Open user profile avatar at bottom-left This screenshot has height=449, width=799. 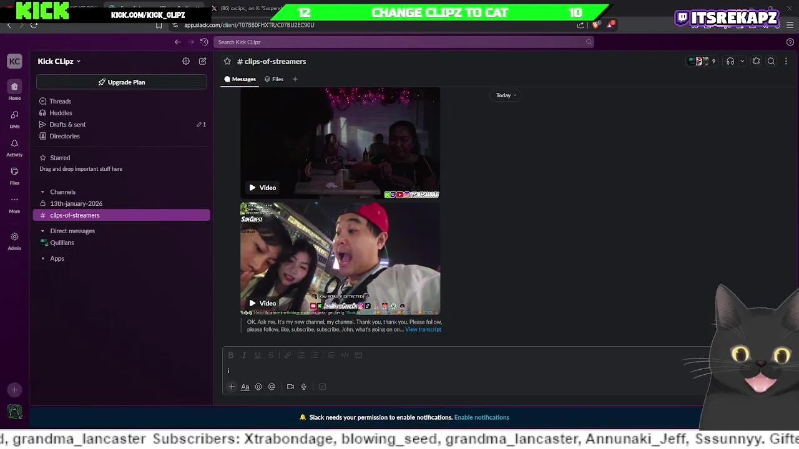pos(14,412)
